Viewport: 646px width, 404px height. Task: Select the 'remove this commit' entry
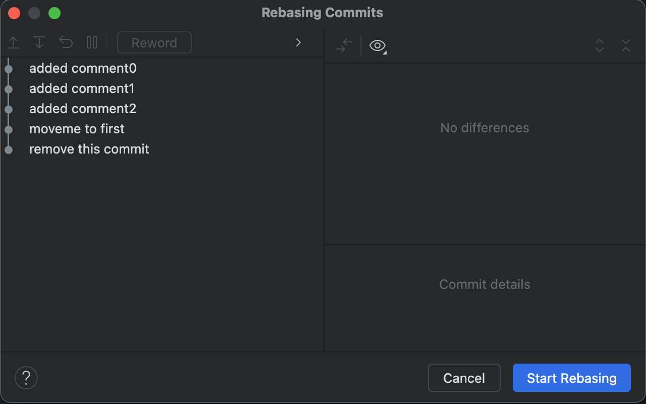(89, 149)
